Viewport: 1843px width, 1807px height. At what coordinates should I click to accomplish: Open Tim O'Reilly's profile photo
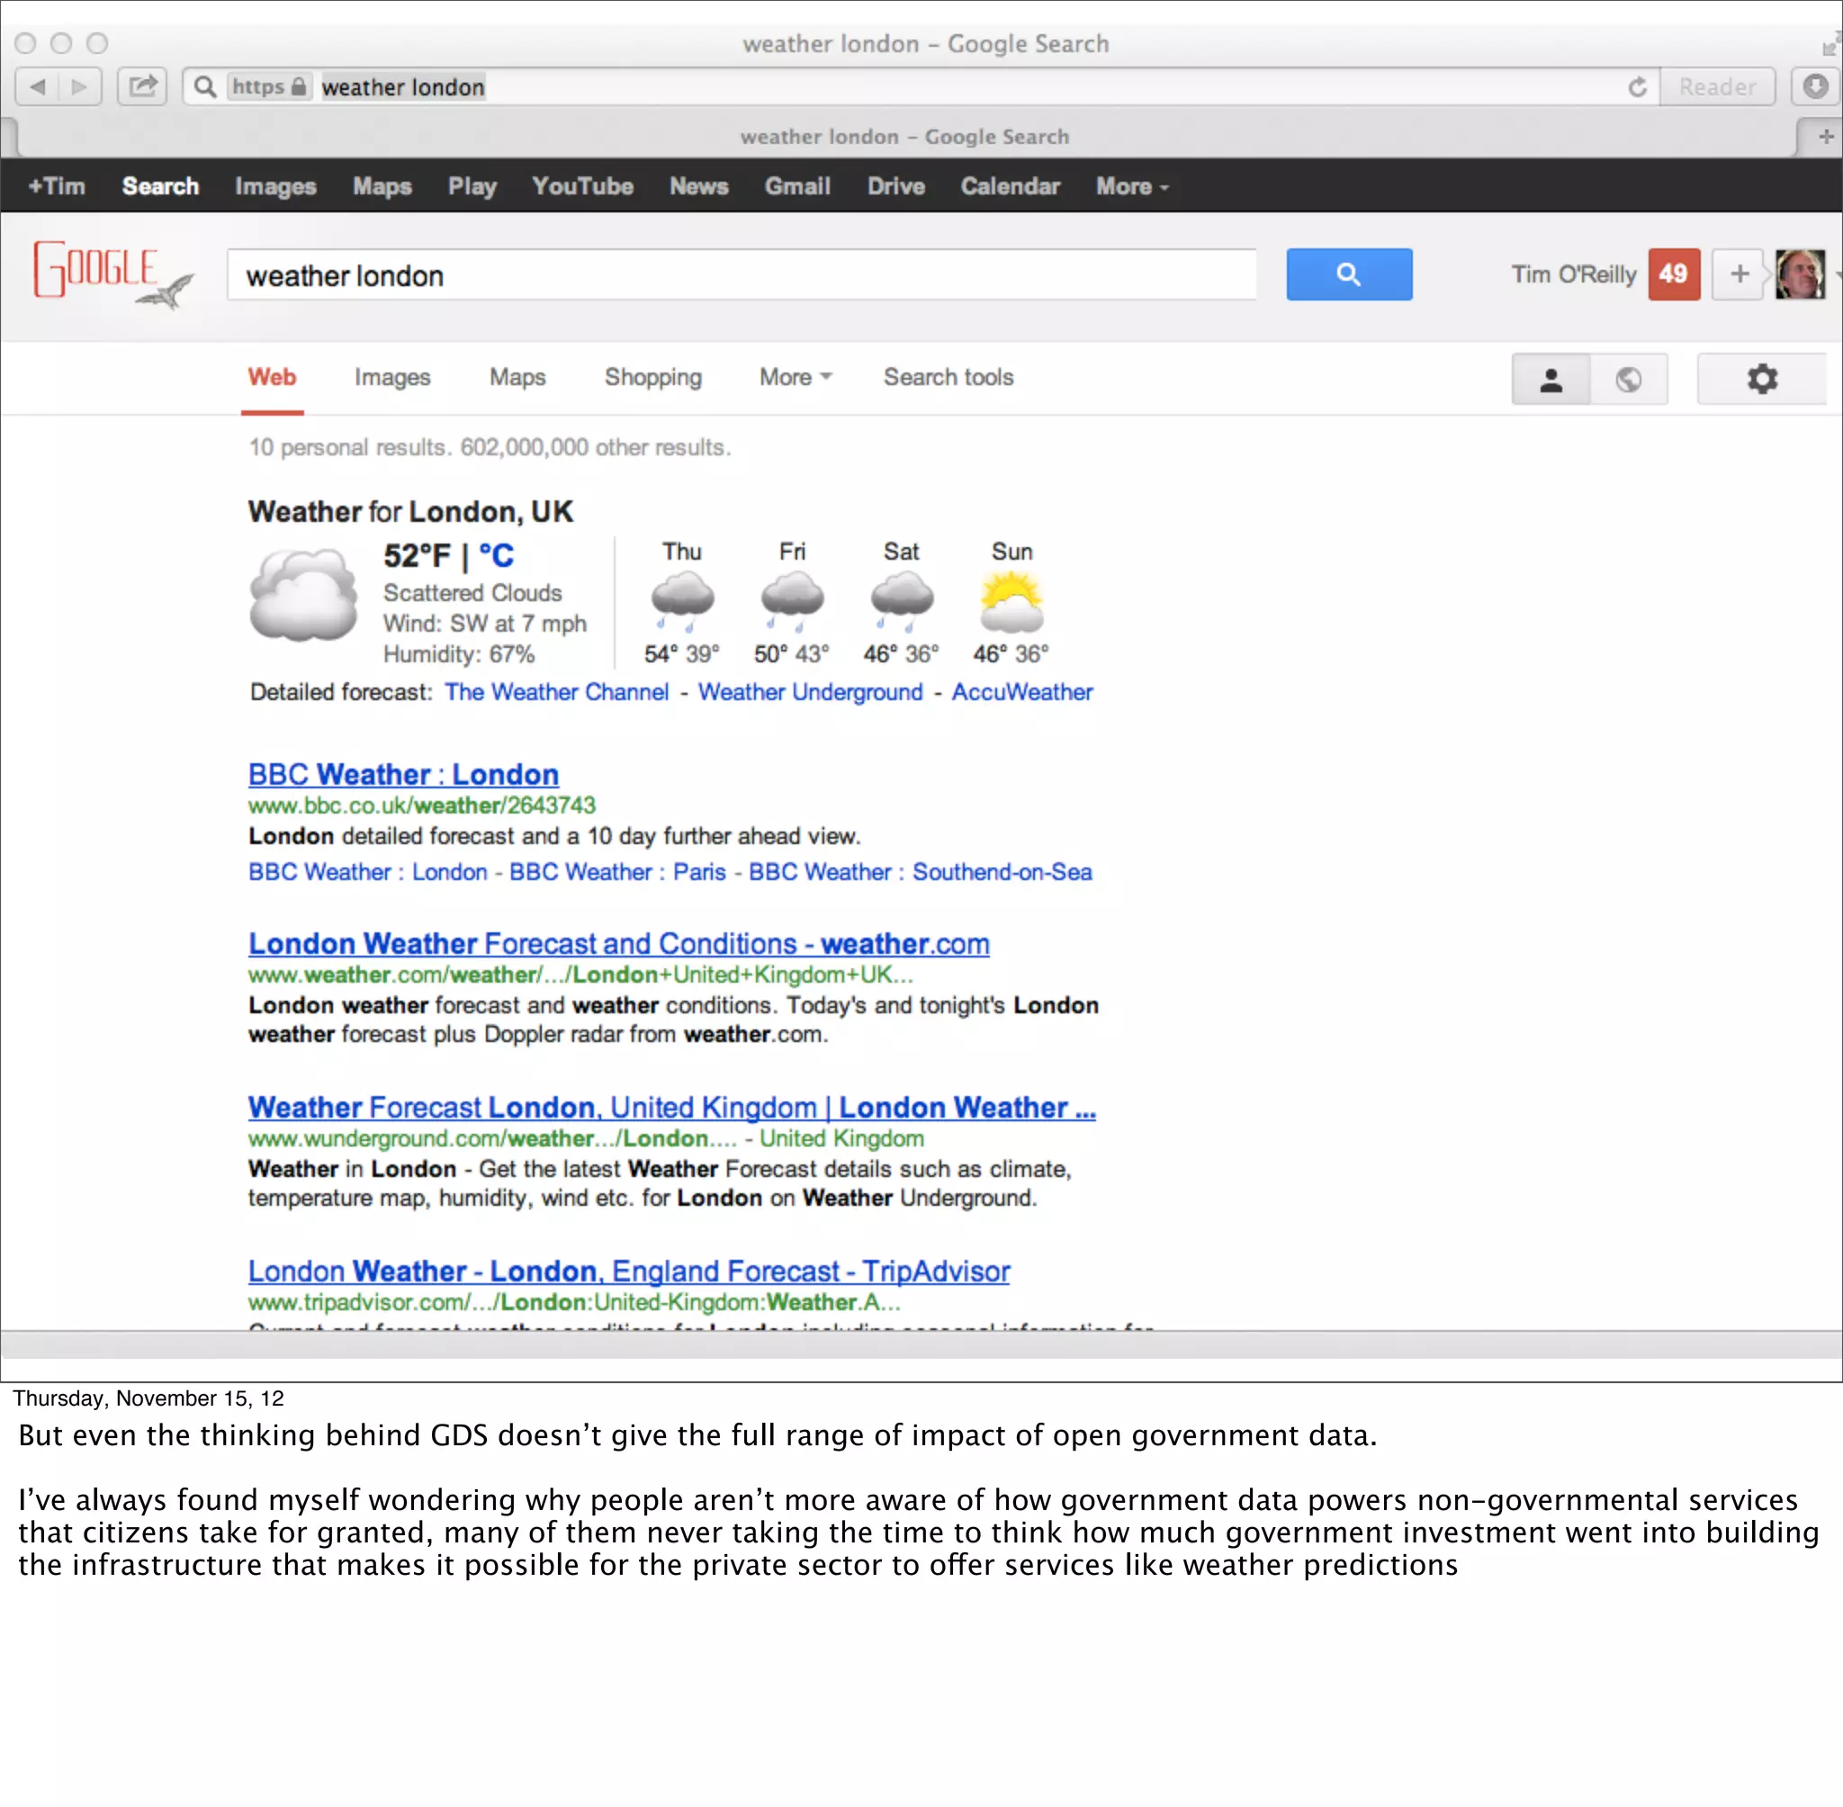pyautogui.click(x=1799, y=275)
